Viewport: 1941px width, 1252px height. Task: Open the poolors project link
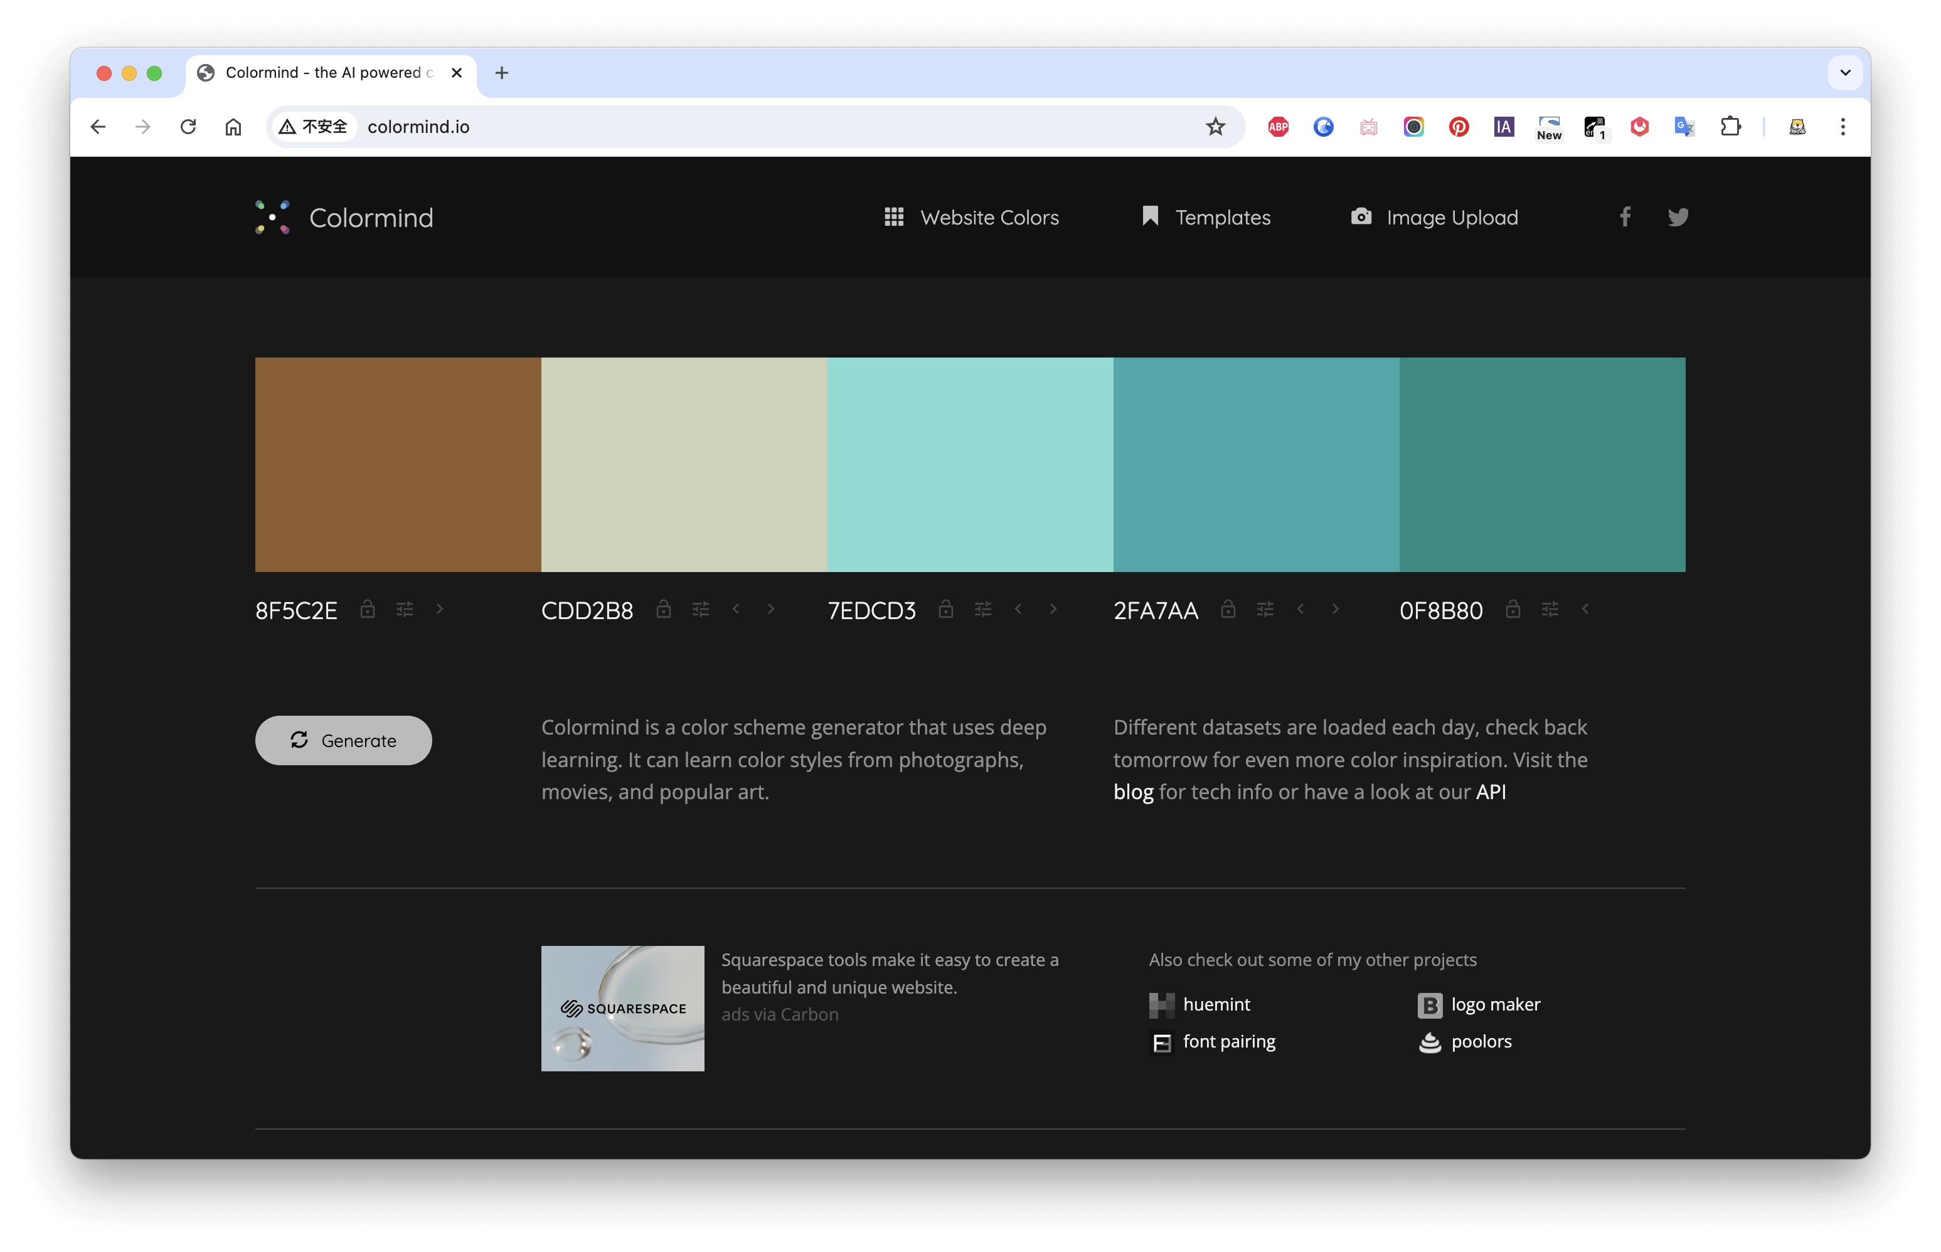[x=1464, y=1042]
